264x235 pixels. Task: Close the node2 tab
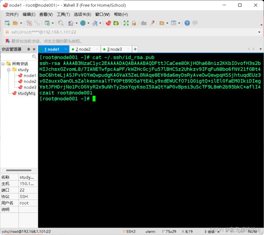[x=97, y=49]
